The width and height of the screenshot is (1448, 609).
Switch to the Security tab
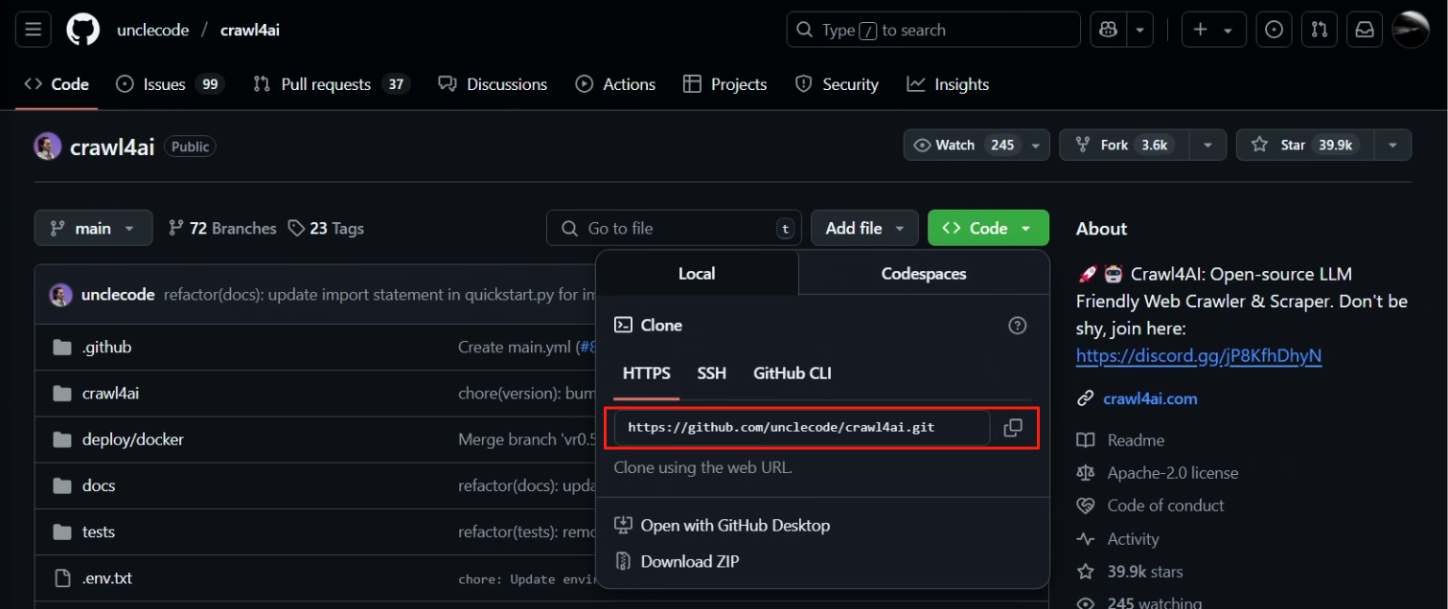click(x=837, y=84)
